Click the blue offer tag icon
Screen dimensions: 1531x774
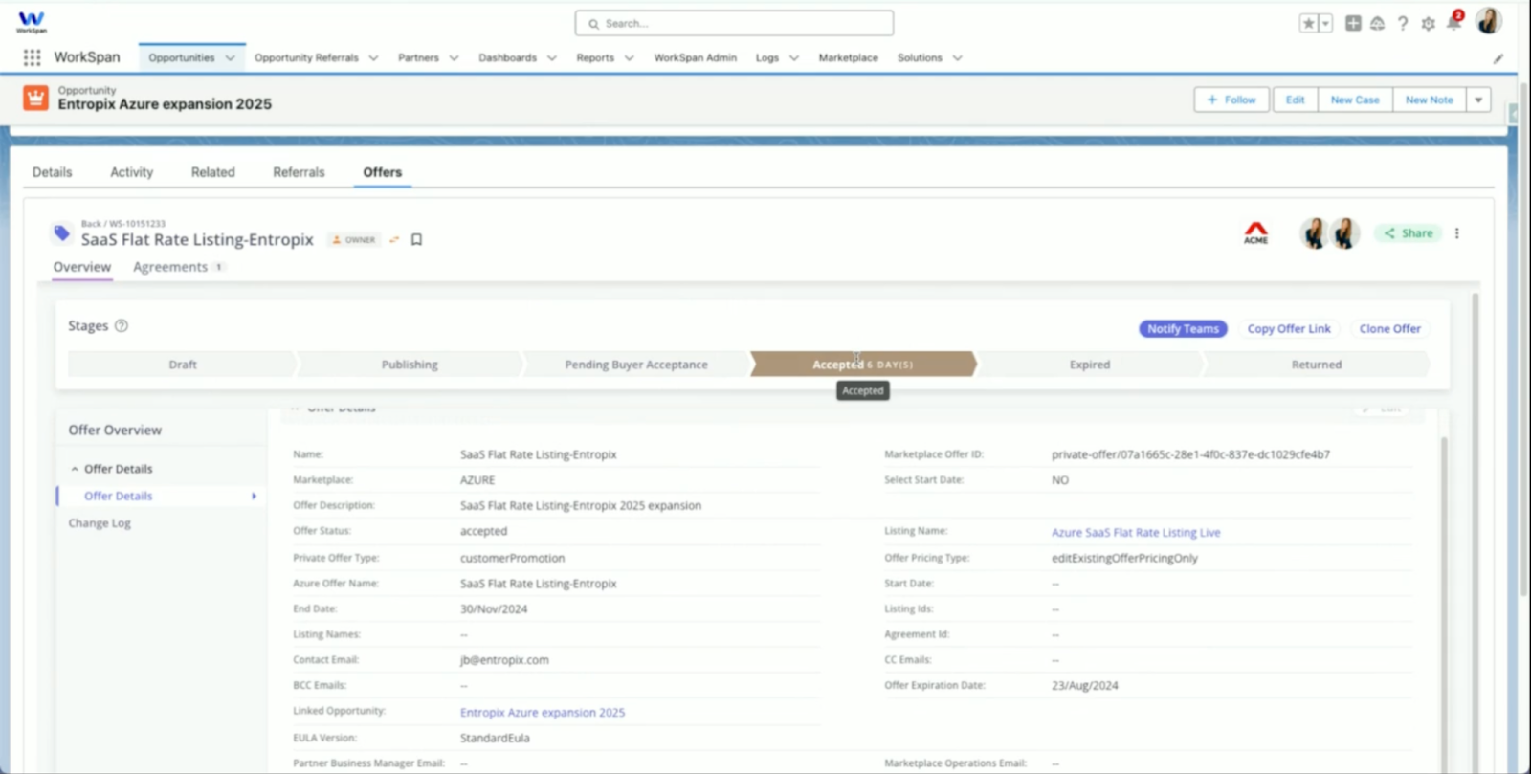tap(61, 232)
